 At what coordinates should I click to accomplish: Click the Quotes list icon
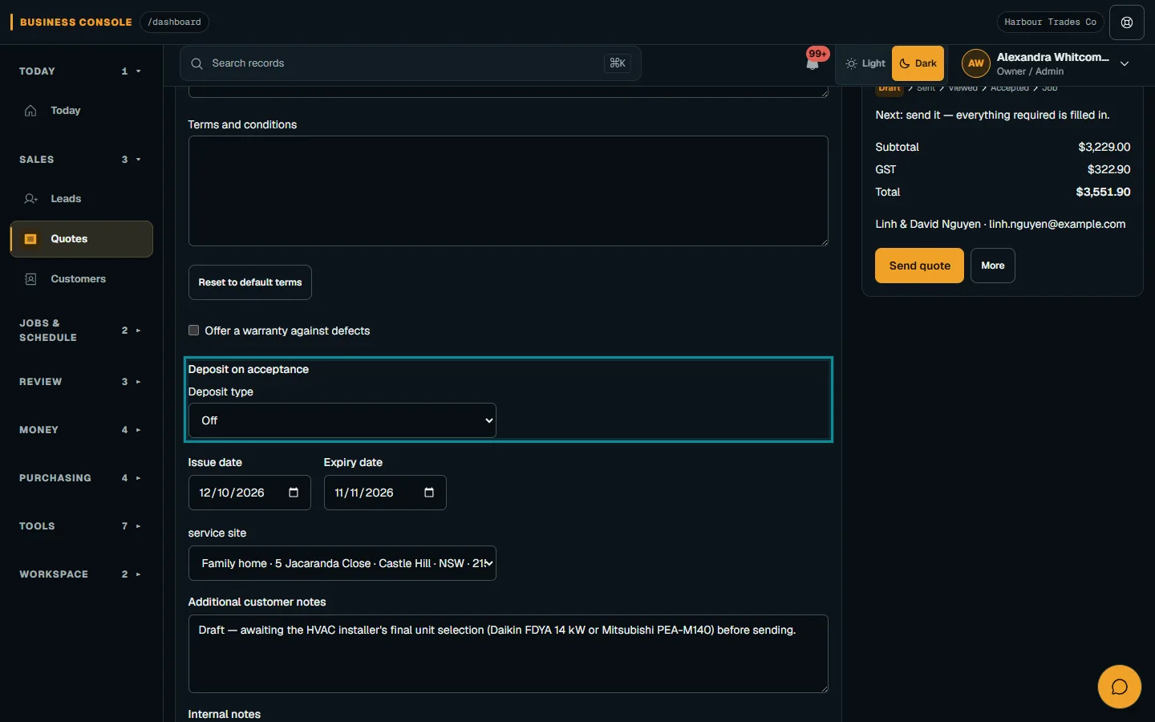30,239
